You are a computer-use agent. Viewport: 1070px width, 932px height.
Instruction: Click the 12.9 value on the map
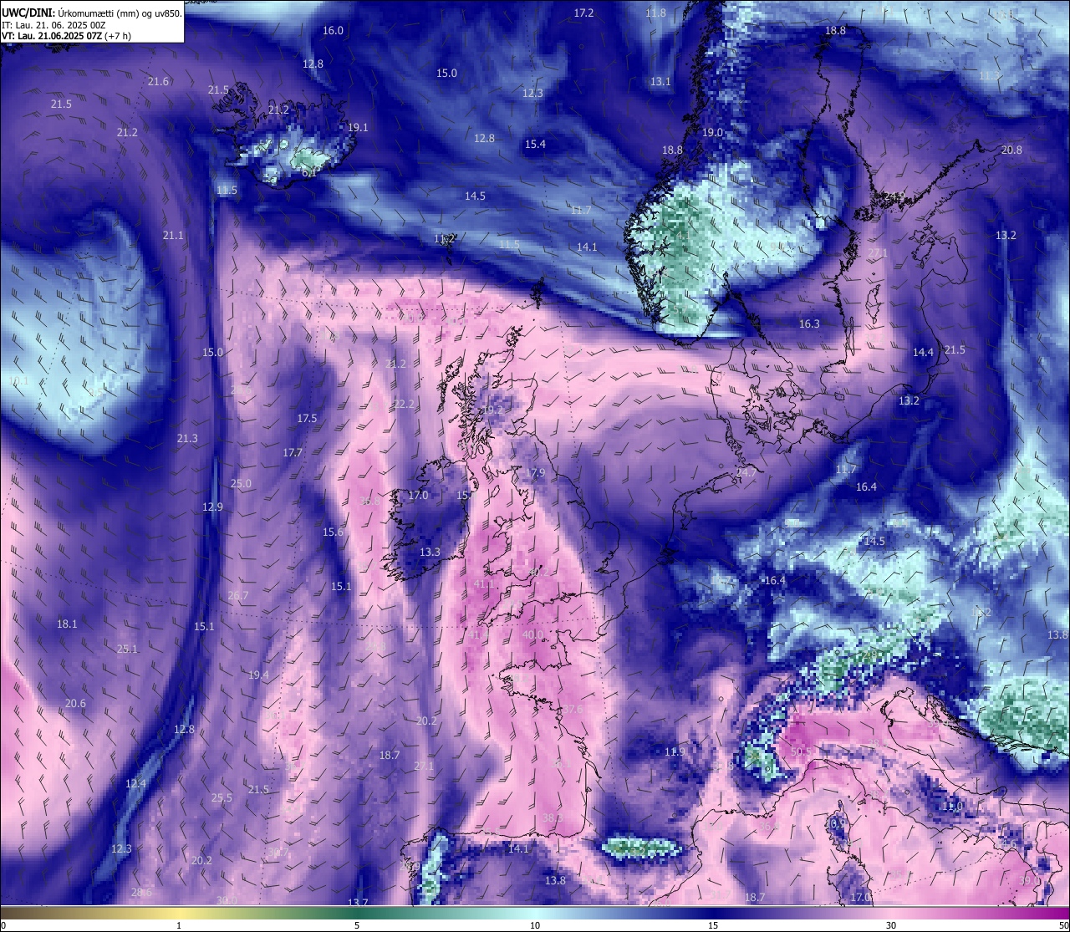[x=212, y=507]
